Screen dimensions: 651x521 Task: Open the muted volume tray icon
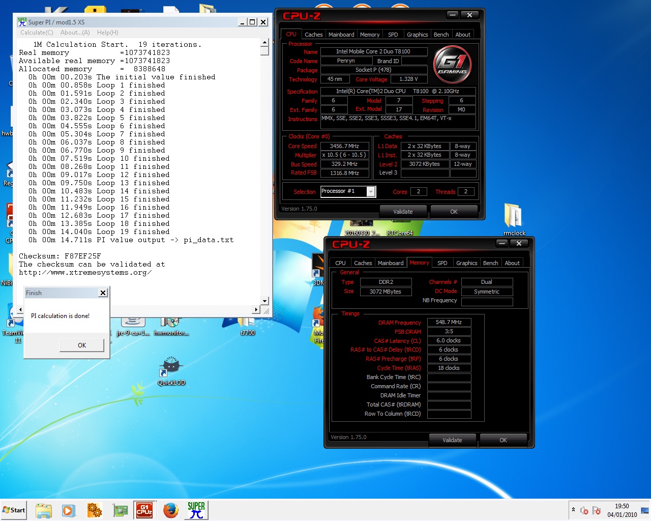point(584,510)
